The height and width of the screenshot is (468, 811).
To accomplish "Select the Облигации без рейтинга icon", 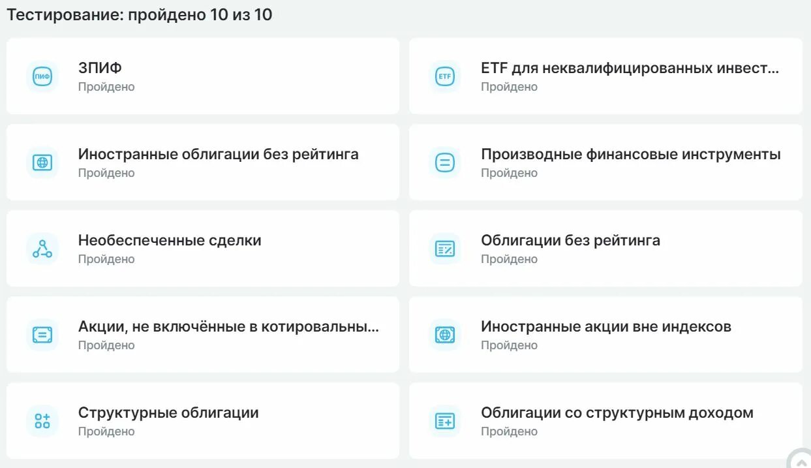I will click(x=445, y=249).
